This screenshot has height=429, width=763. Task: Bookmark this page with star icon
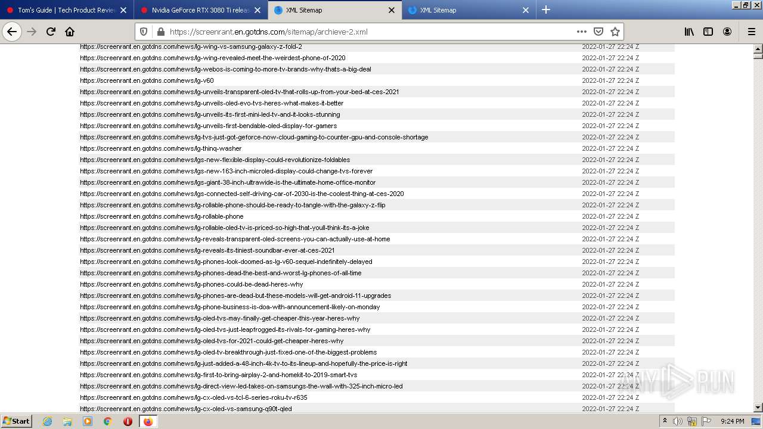pyautogui.click(x=615, y=32)
